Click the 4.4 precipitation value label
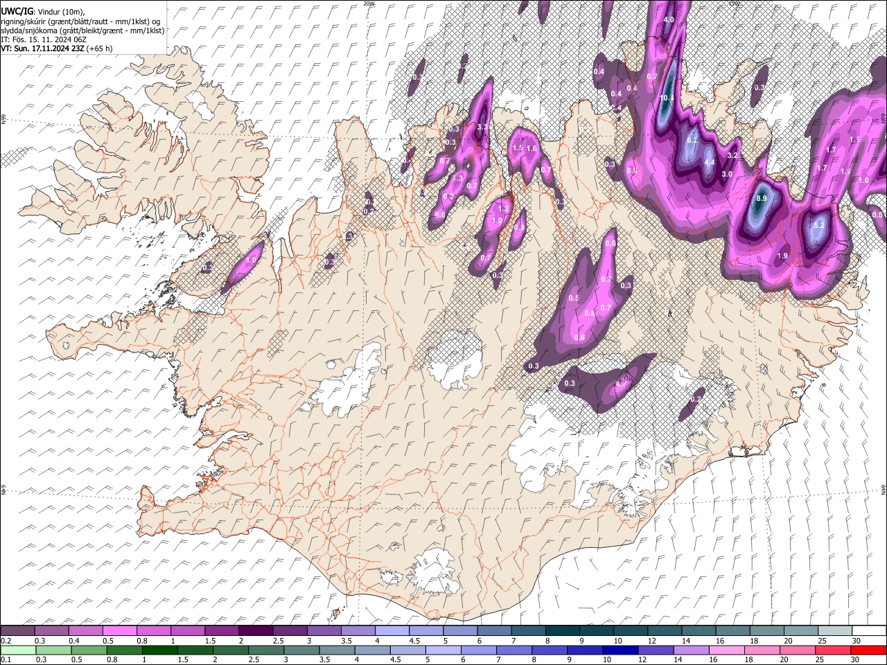The image size is (887, 665). tap(709, 162)
